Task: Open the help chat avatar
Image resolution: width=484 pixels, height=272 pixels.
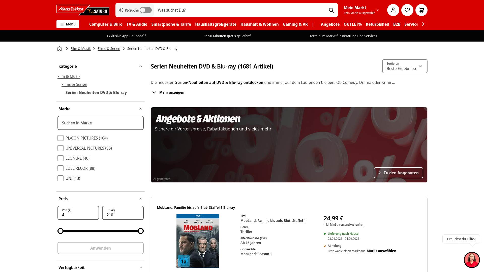Action: tap(472, 260)
